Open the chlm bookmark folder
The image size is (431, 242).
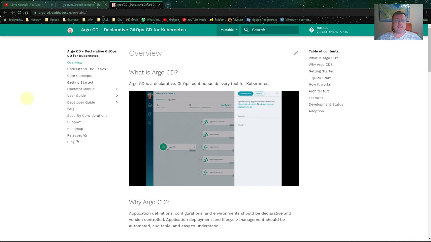click(88, 20)
